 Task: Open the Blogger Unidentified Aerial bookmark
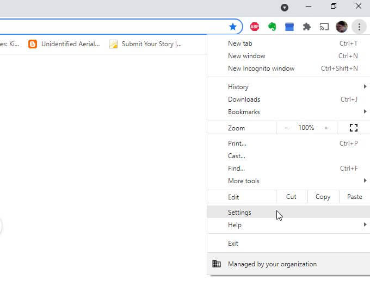[x=65, y=44]
